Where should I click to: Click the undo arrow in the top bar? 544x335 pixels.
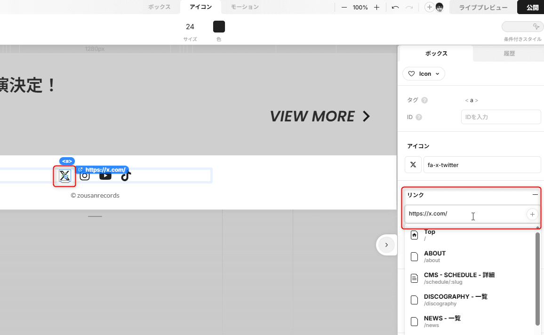pos(395,8)
